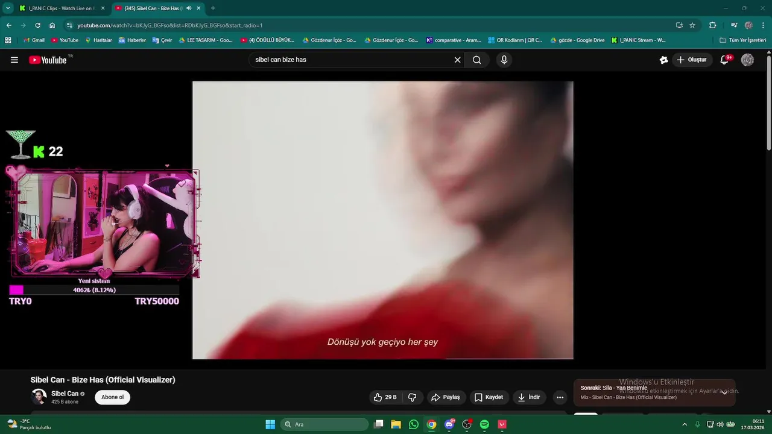Screen dimensions: 772x434
Task: Open File Explorer from the taskbar
Action: (x=396, y=424)
